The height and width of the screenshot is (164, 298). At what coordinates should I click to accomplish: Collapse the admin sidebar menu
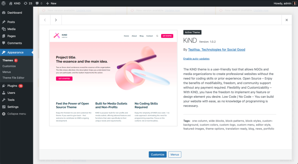point(16,114)
